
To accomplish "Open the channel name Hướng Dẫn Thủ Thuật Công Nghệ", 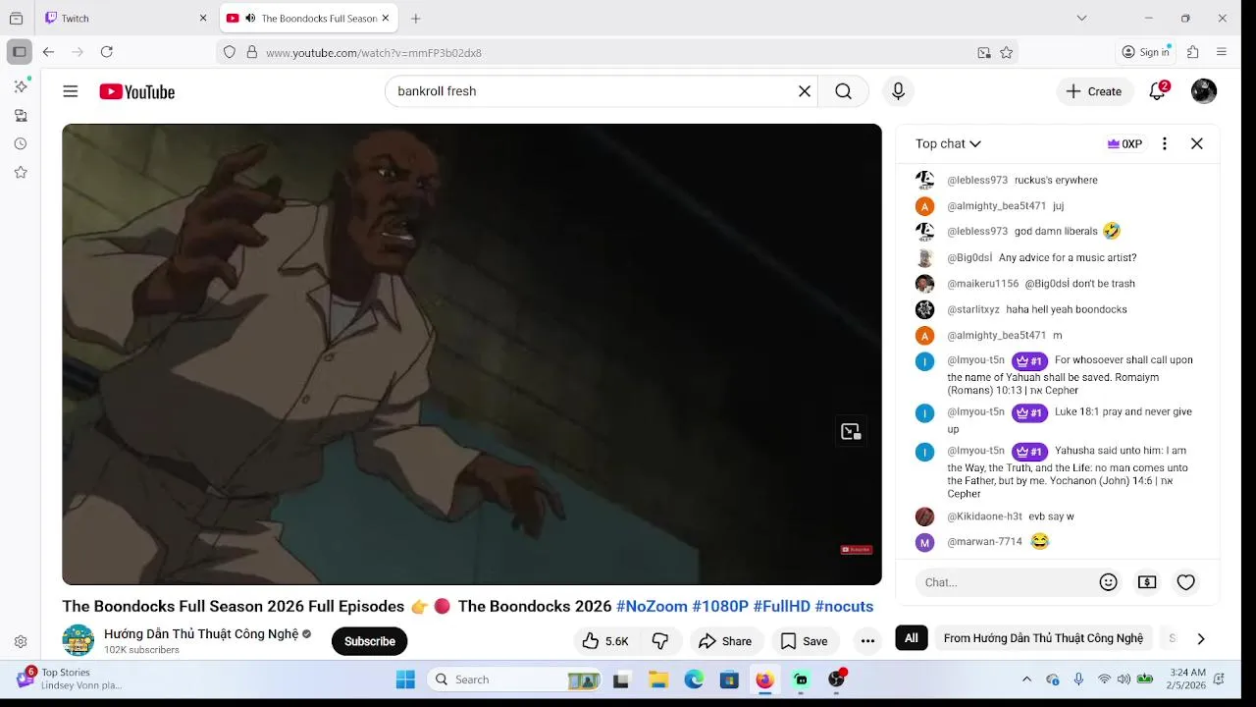I will coord(201,633).
